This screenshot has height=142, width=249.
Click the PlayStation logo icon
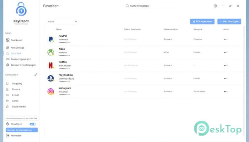[51, 78]
